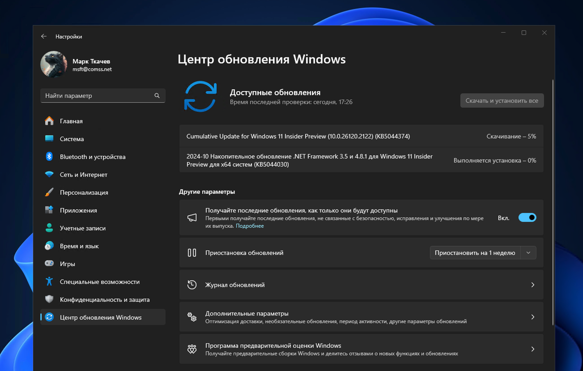Go to Специальные возможности

point(103,282)
